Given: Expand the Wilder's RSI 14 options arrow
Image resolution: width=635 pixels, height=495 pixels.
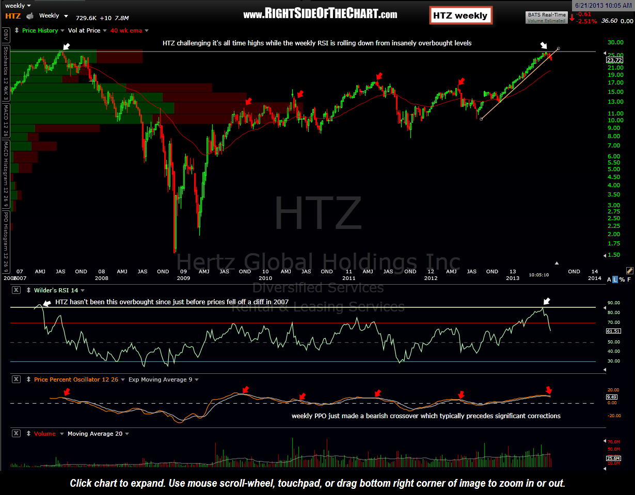Looking at the screenshot, I should point(83,291).
